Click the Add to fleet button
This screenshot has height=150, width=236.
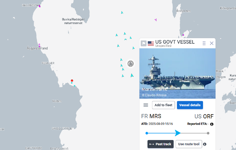[163, 105]
